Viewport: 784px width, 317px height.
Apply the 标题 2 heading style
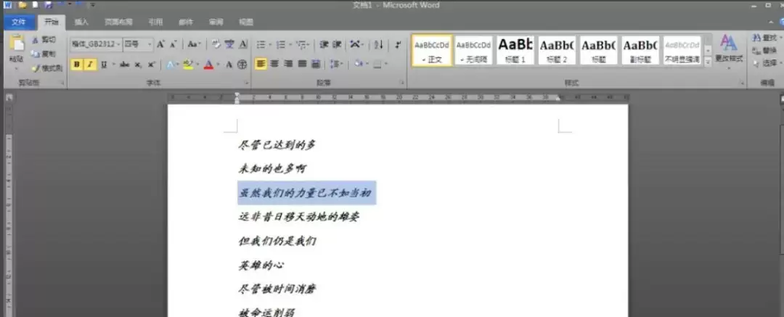557,51
